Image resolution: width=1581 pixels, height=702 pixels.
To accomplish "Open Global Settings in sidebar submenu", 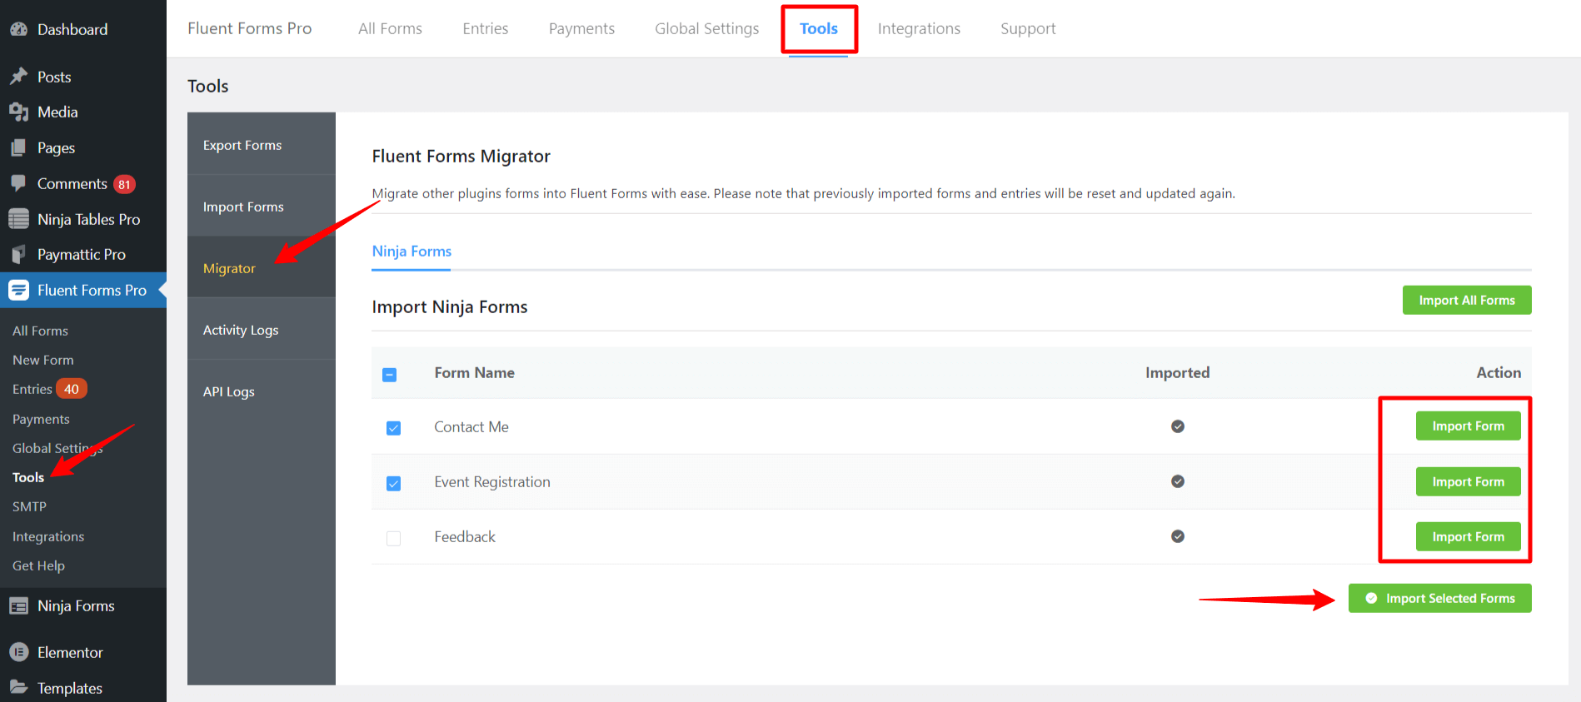I will pos(57,448).
